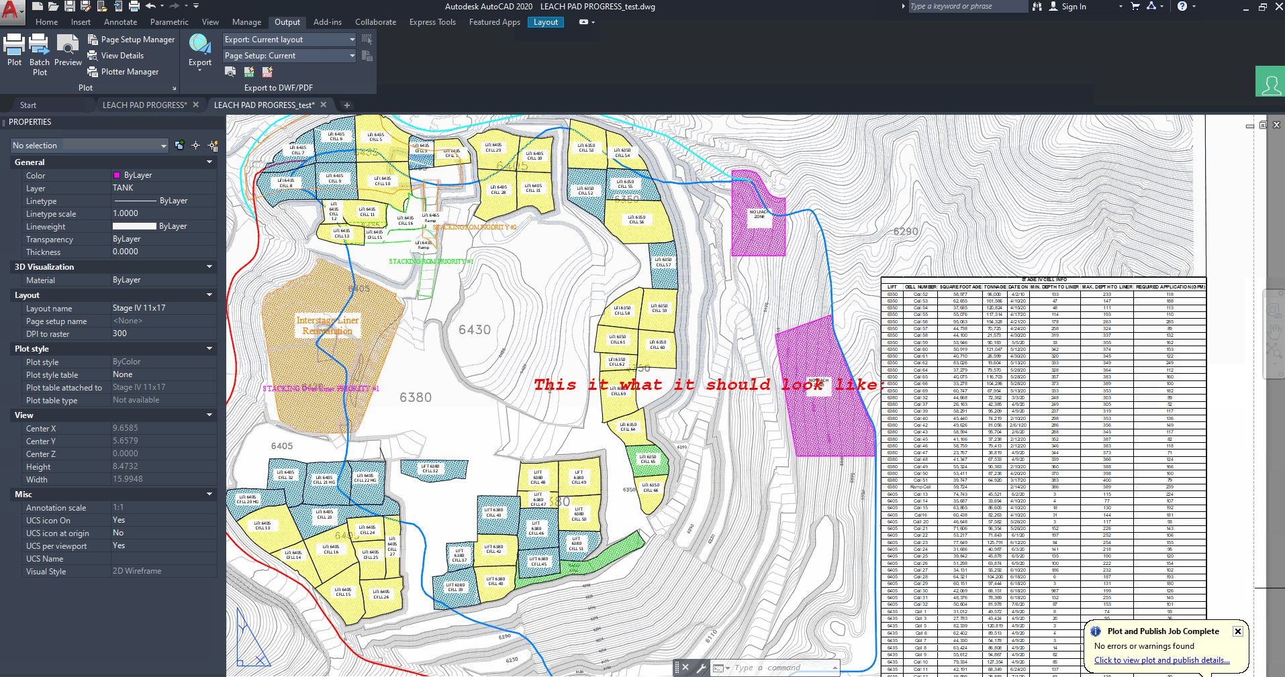This screenshot has height=677, width=1285.
Task: Click the Select Objects crosshair icon in Properties
Action: pyautogui.click(x=196, y=146)
